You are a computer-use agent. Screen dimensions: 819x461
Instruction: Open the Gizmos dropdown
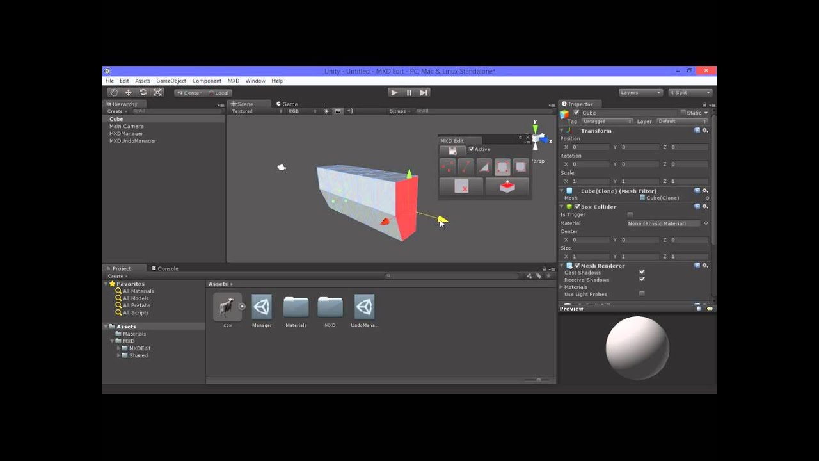click(x=399, y=111)
